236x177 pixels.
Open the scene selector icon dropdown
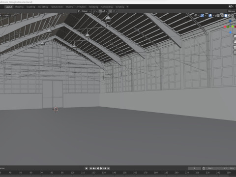(x=231, y=6)
